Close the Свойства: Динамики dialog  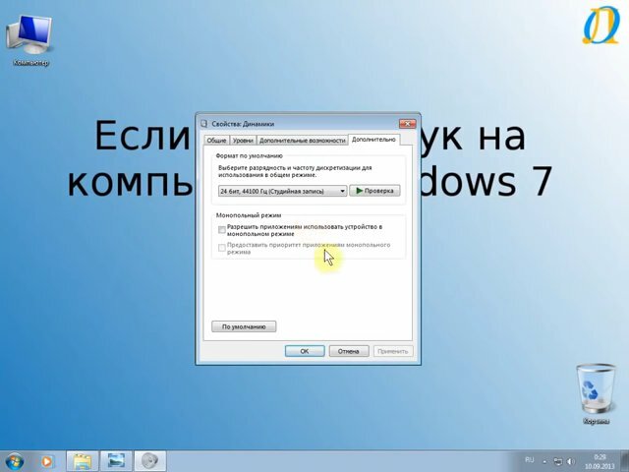tap(408, 124)
